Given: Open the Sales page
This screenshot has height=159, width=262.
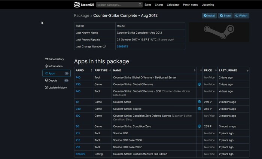Looking at the screenshot, I should pos(148,4).
